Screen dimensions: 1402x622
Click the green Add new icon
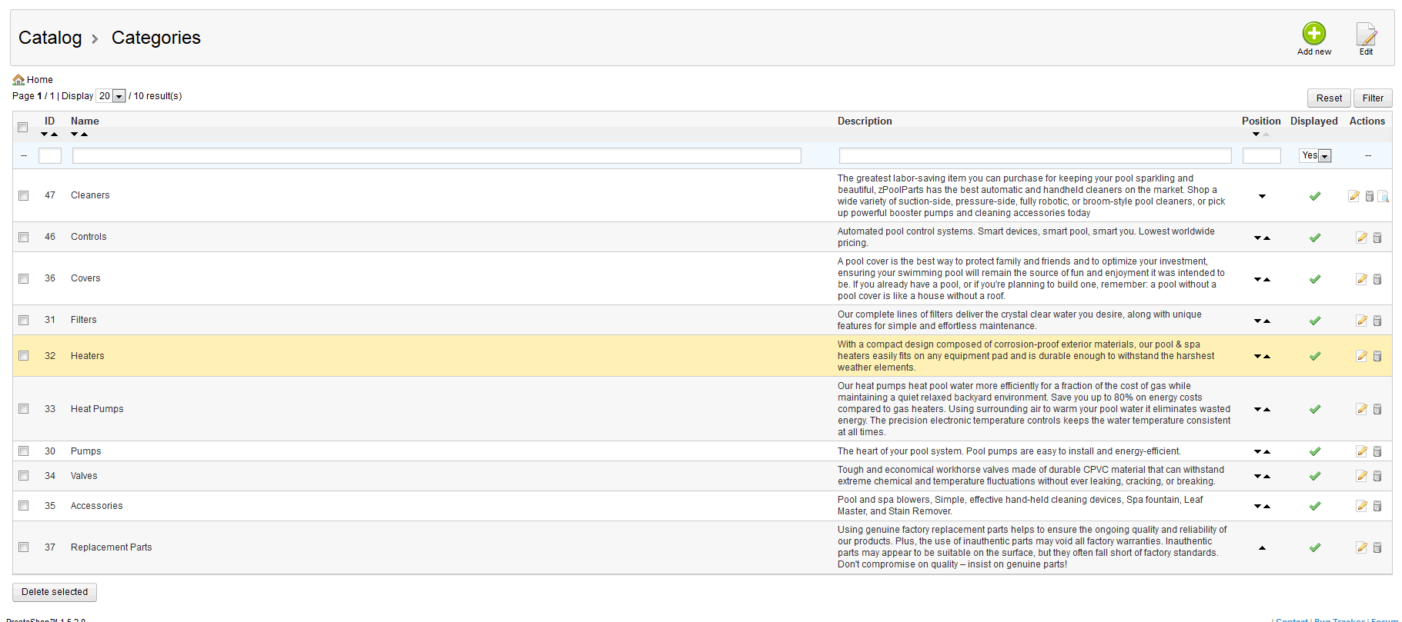click(1313, 34)
